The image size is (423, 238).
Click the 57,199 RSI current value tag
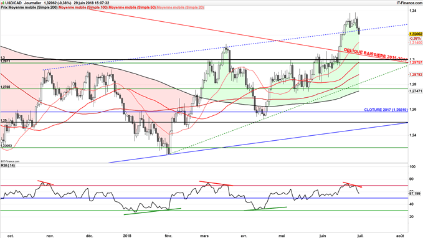click(415, 194)
